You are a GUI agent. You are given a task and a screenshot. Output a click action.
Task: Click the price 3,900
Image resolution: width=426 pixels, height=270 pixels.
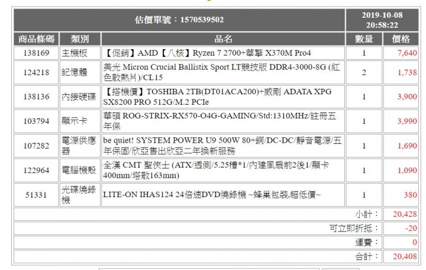(x=407, y=97)
